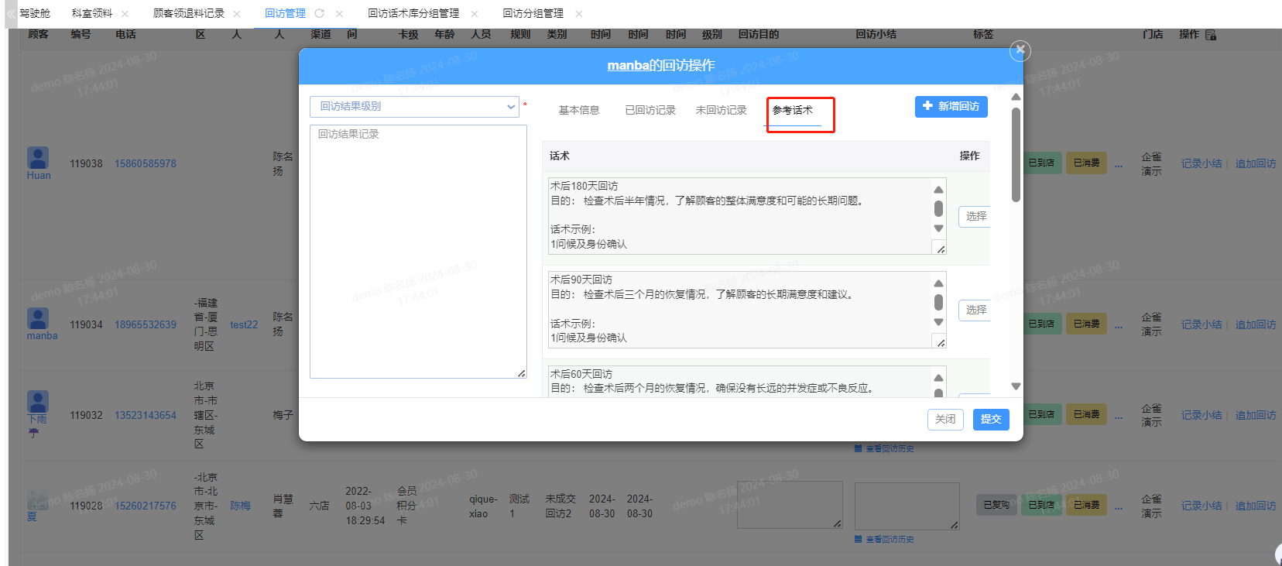Refresh the 回访管理 tab
The width and height of the screenshot is (1282, 566).
[x=319, y=13]
